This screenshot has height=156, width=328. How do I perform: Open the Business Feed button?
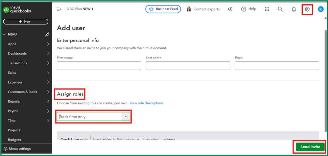tap(163, 9)
